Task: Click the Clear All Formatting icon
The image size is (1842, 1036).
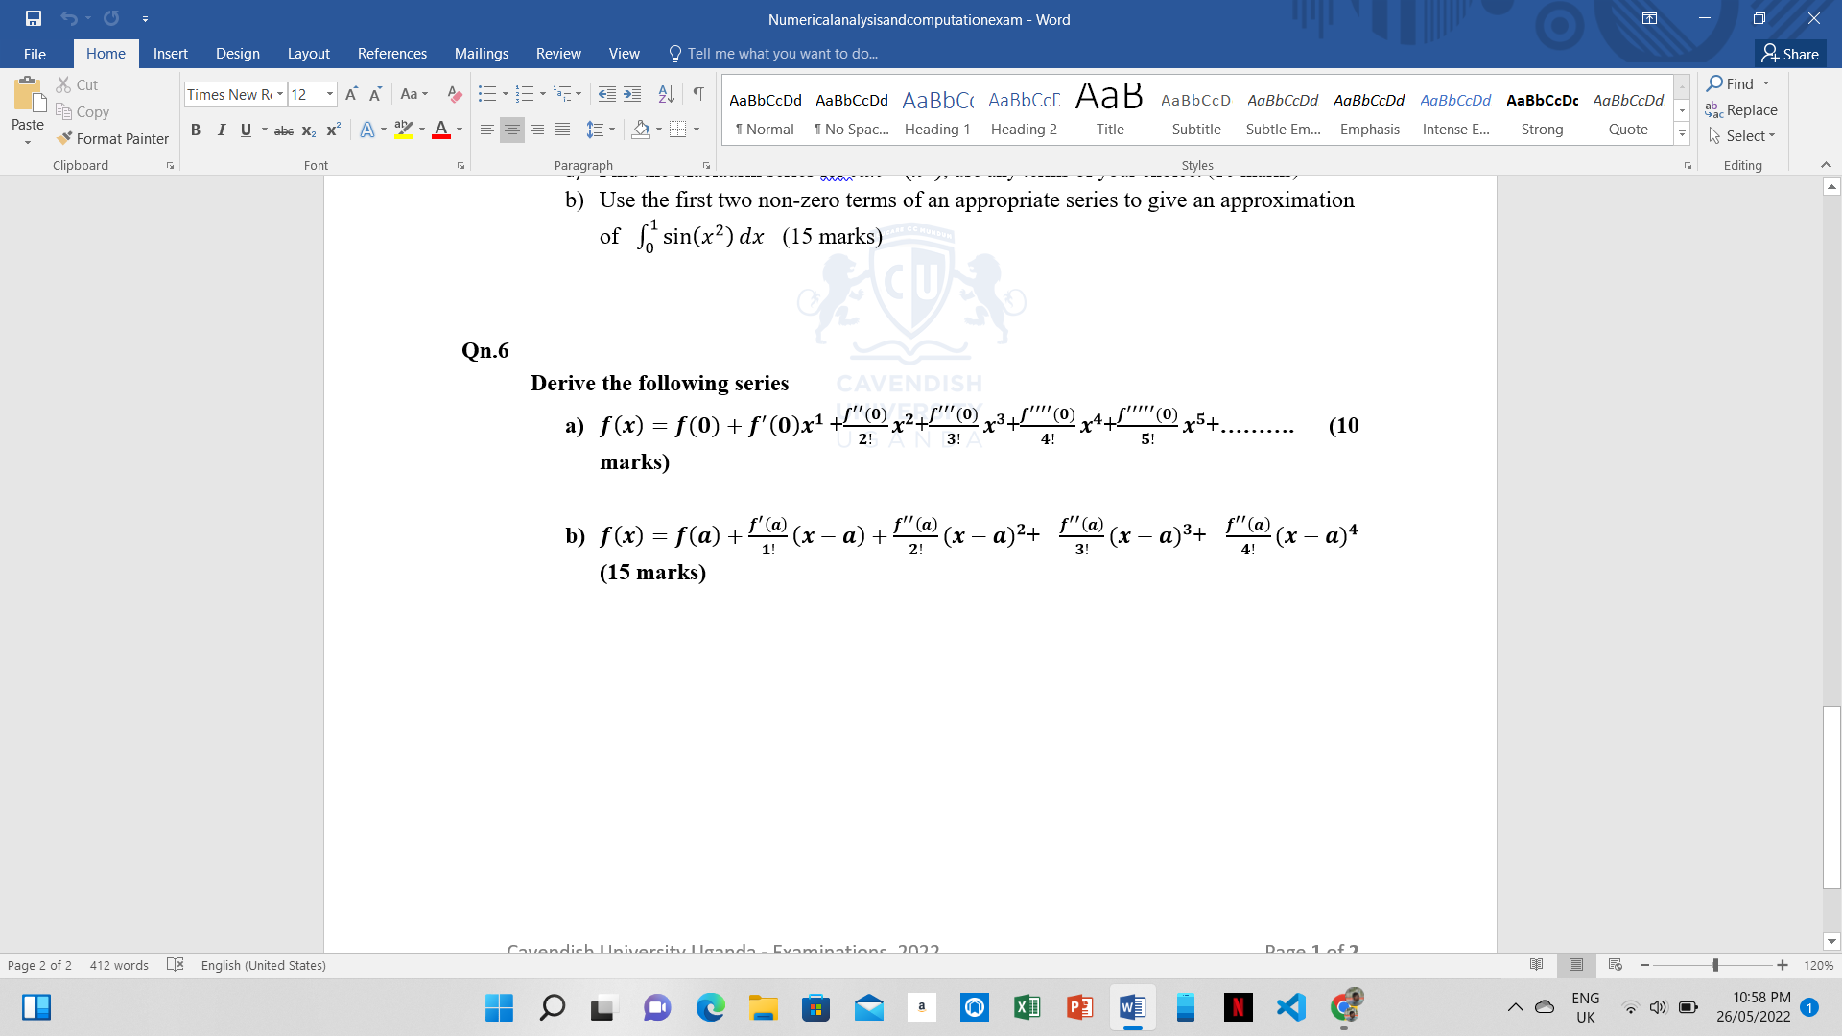Action: (455, 94)
